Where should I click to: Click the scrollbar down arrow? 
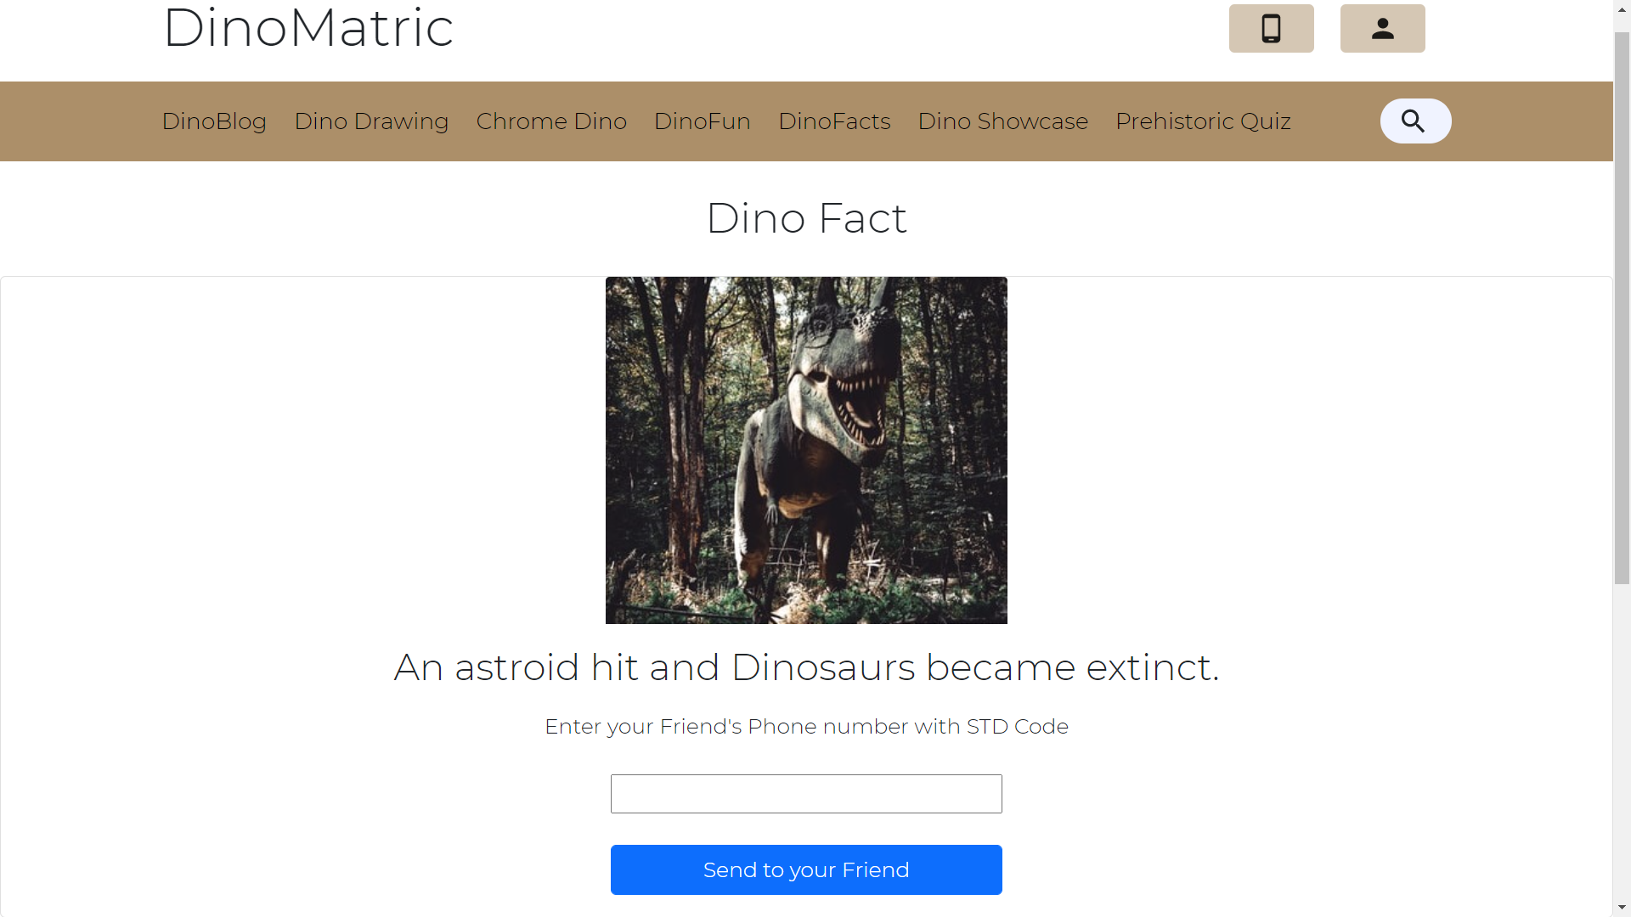tap(1622, 908)
